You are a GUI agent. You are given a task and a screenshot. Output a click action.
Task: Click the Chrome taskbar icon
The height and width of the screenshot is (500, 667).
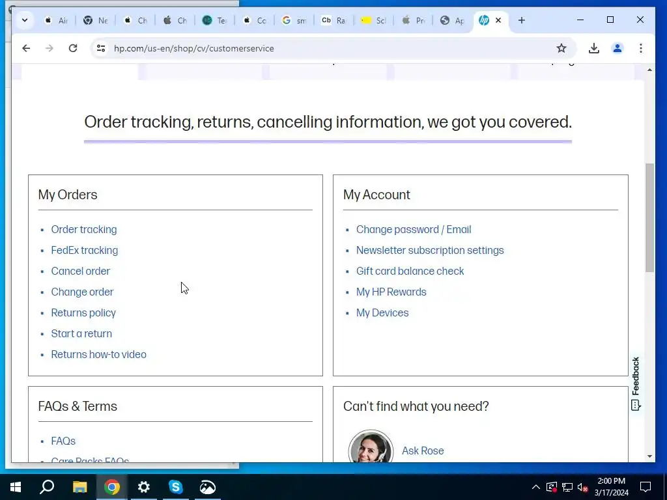[x=112, y=487]
